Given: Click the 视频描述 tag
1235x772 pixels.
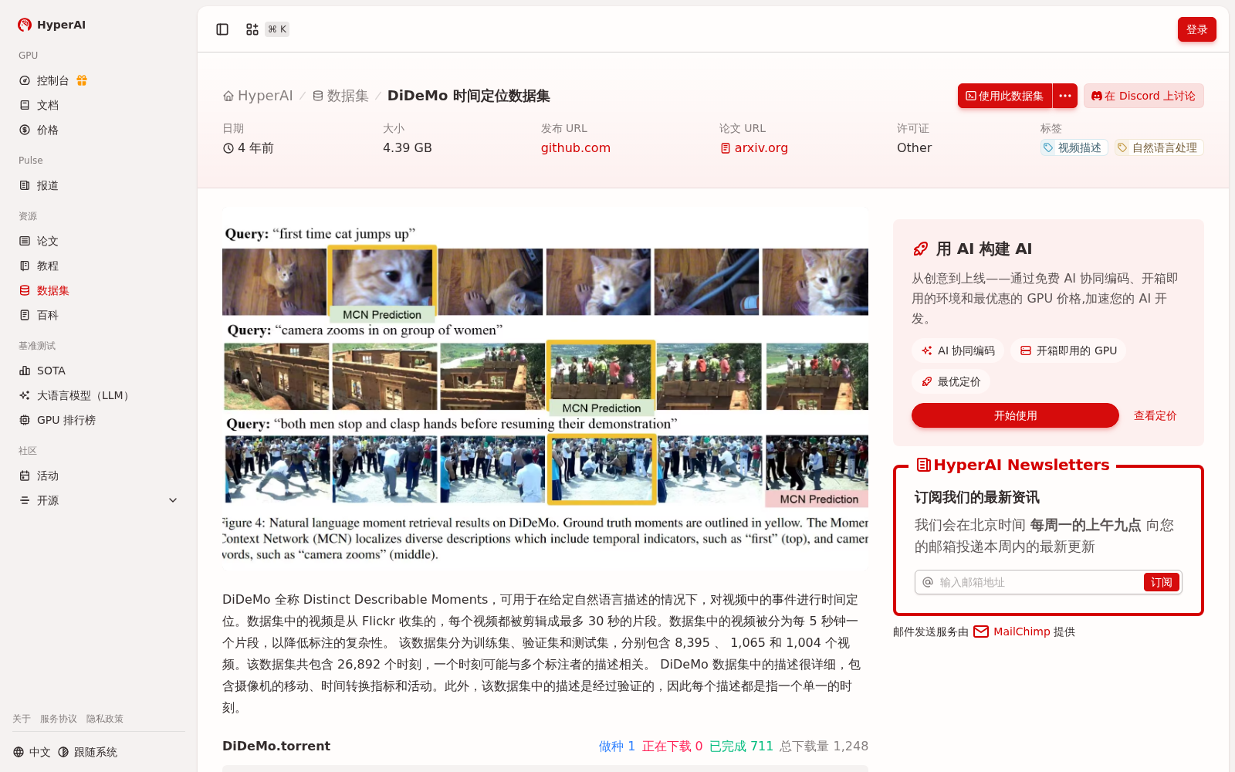Looking at the screenshot, I should coord(1074,147).
